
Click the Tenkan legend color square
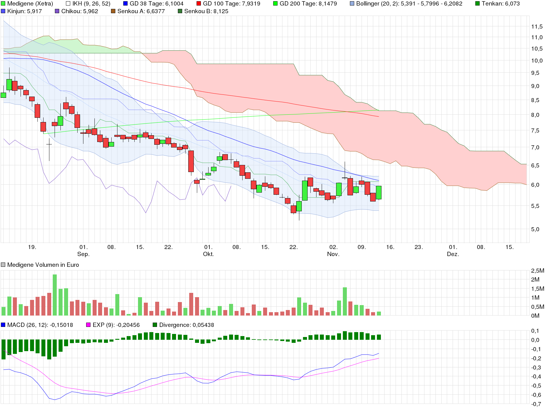coord(477,4)
